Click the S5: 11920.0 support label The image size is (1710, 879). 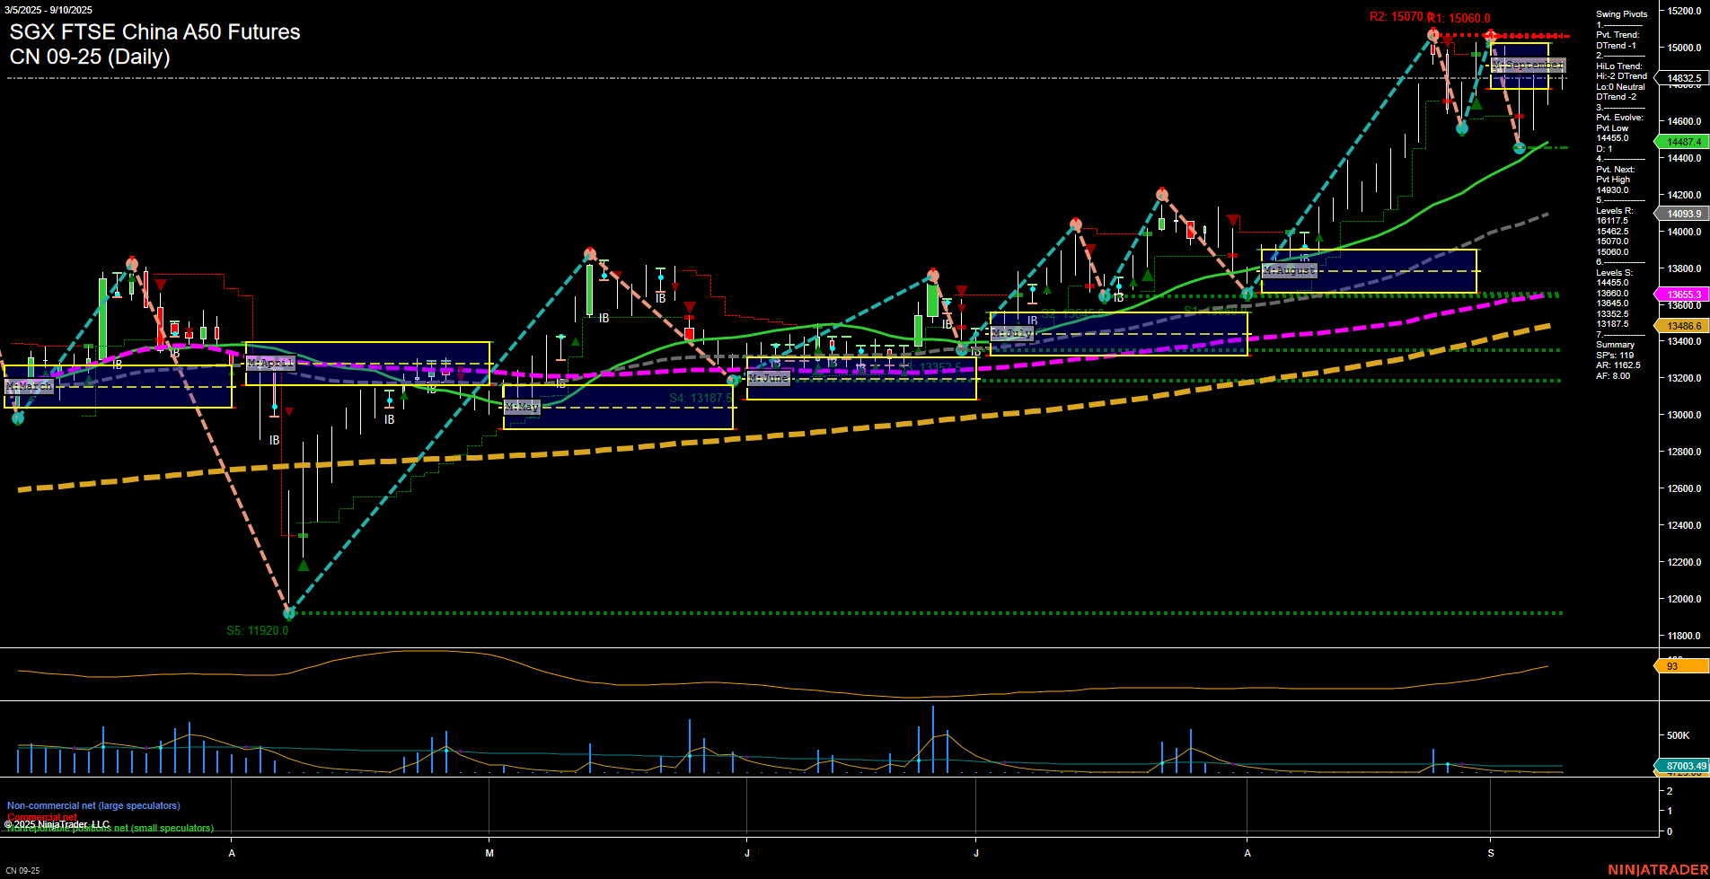tap(258, 629)
